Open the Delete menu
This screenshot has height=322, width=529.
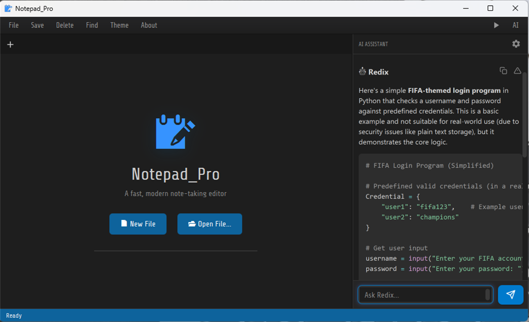pyautogui.click(x=65, y=25)
